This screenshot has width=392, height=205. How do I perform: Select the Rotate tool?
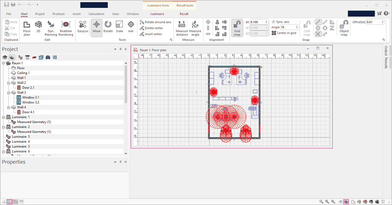point(108,27)
